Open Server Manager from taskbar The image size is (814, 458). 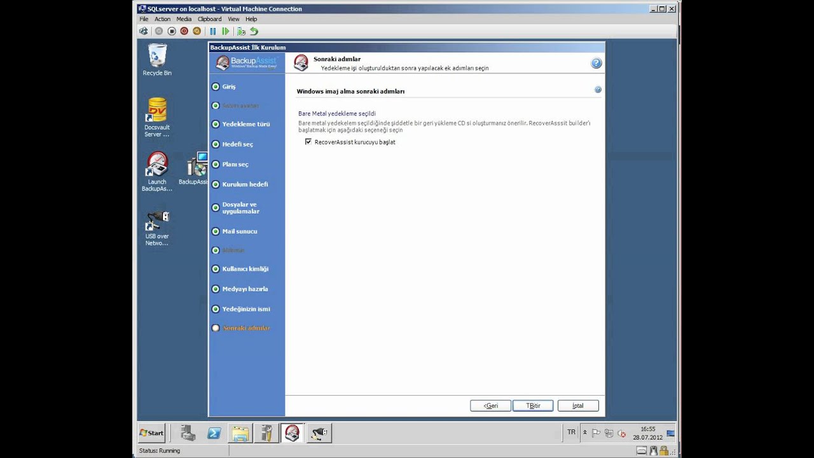188,433
